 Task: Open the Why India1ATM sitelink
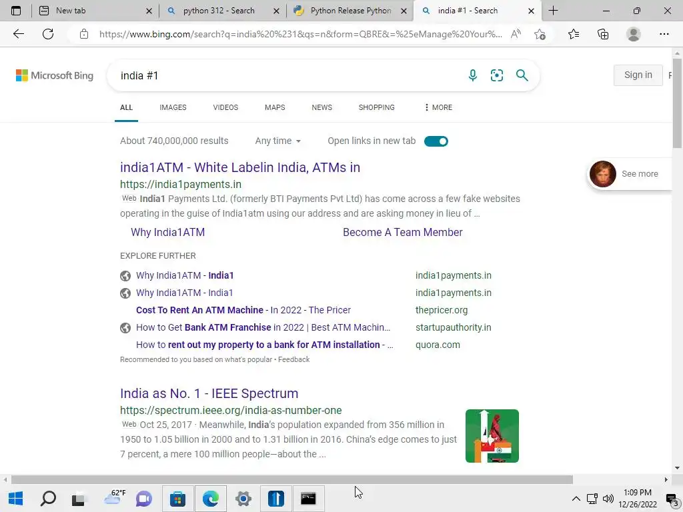click(167, 232)
